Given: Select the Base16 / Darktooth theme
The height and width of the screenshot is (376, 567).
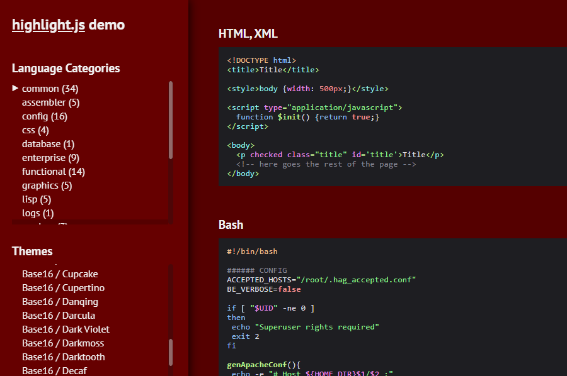Looking at the screenshot, I should coord(64,357).
